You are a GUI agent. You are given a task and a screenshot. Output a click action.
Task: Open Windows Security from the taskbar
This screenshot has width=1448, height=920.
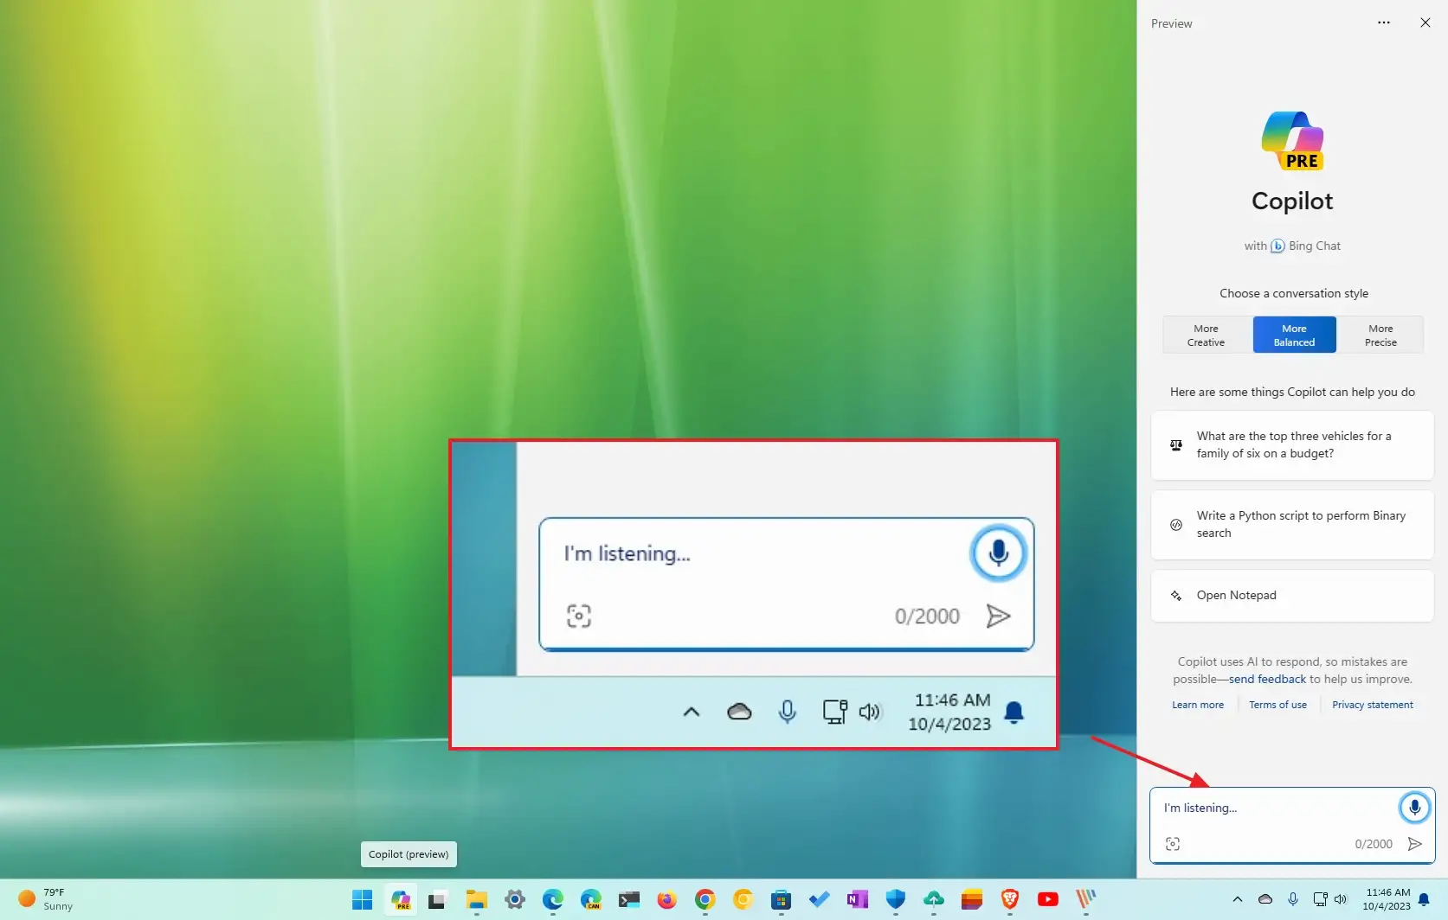point(895,899)
